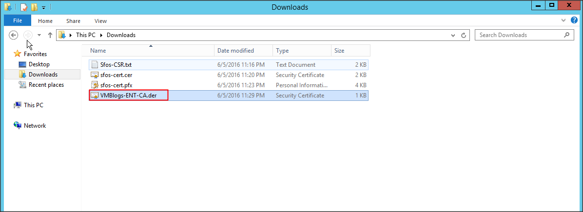Image resolution: width=583 pixels, height=212 pixels.
Task: Sort files by Name column header
Action: [98, 51]
